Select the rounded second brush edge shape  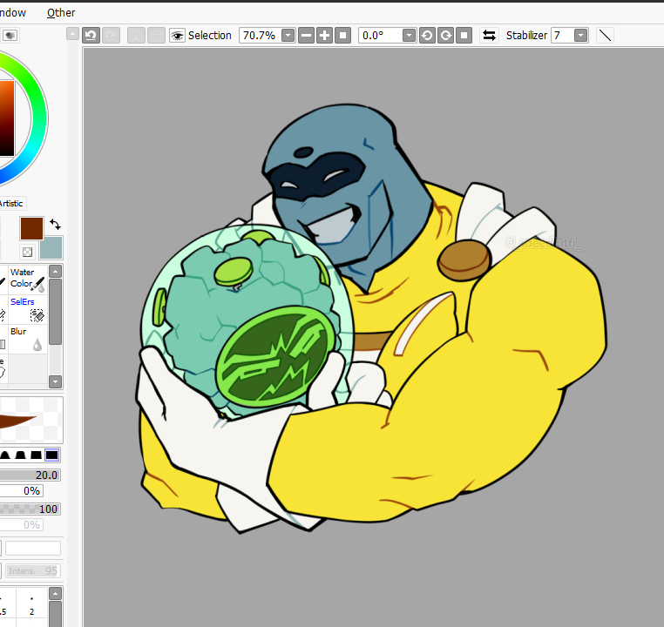coord(20,455)
